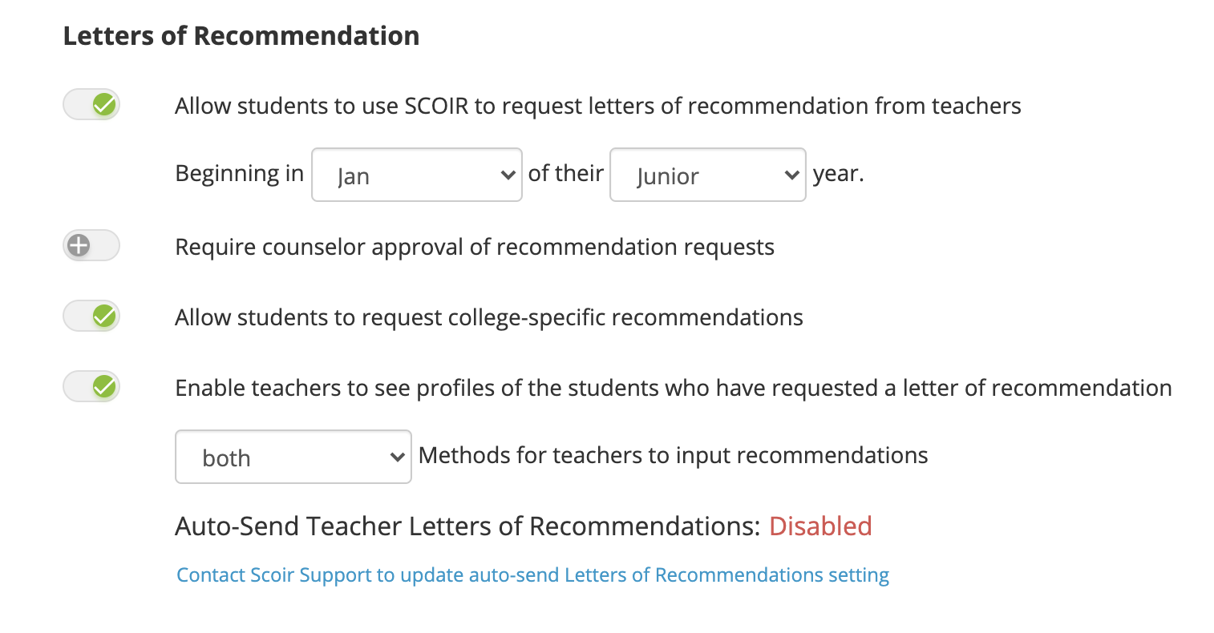Click green checkmark icon beside teacher profiles setting

(104, 386)
